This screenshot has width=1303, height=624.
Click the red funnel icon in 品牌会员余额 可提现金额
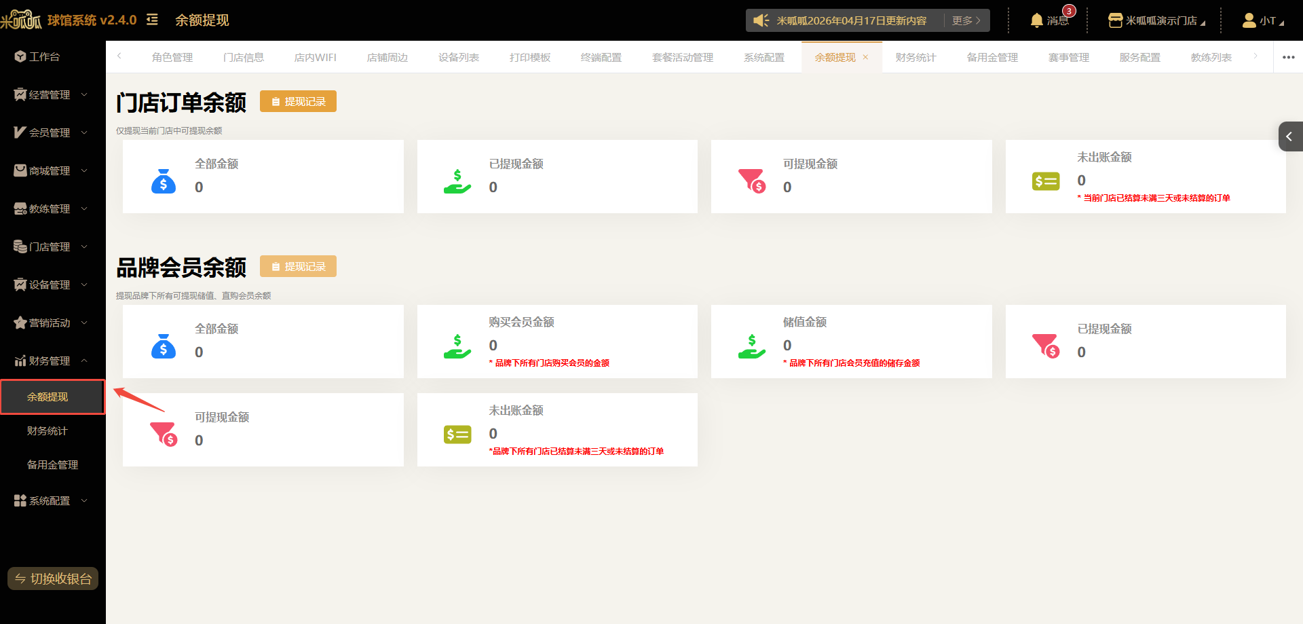click(164, 435)
